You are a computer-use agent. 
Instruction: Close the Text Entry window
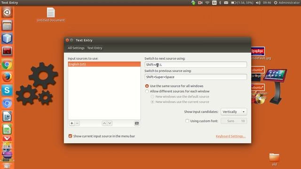pos(67,40)
